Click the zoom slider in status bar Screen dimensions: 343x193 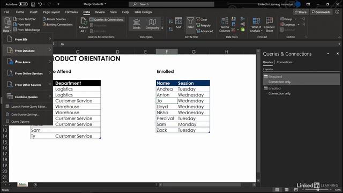[318, 190]
